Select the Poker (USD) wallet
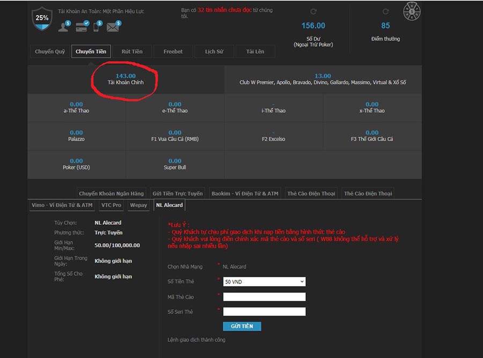The width and height of the screenshot is (483, 358). (76, 164)
